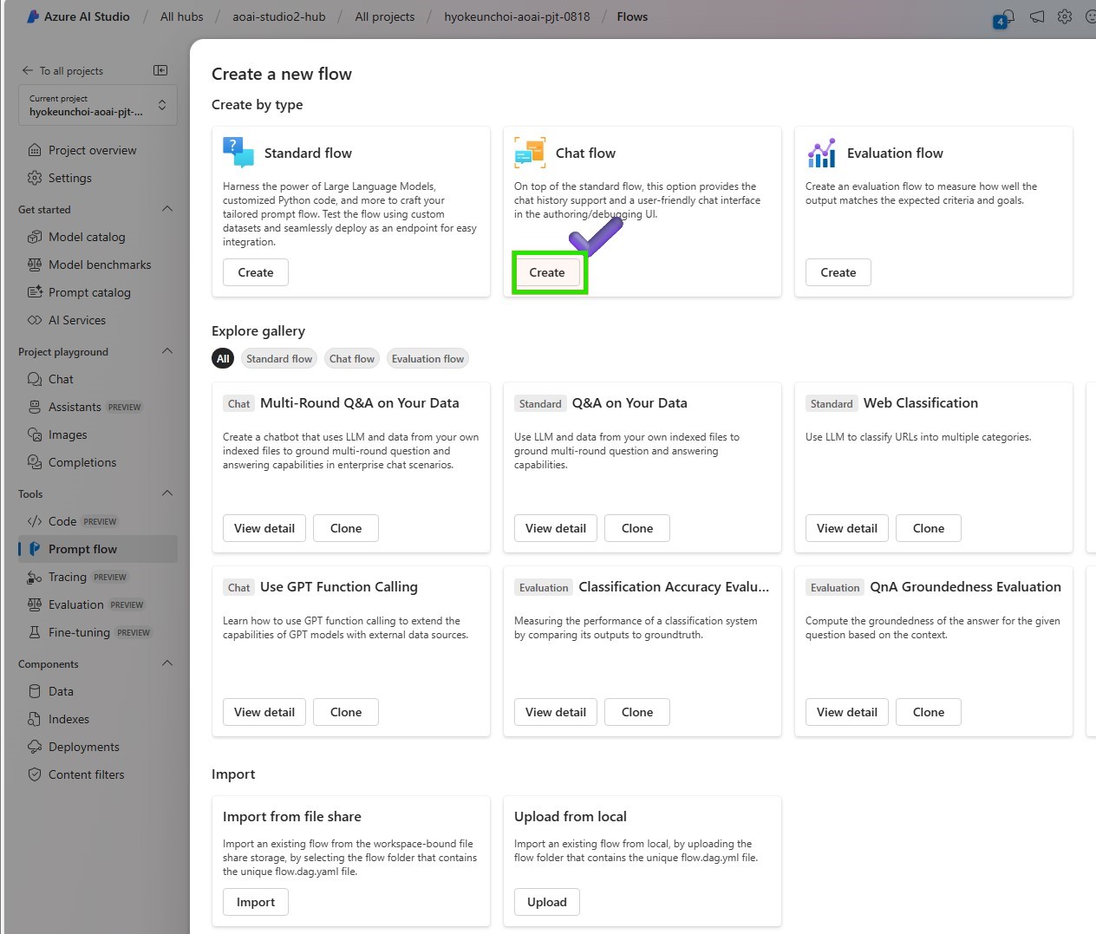Click the Content filters shield icon
1096x934 pixels.
(35, 774)
